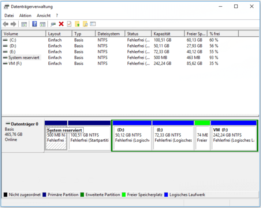The height and width of the screenshot is (208, 261).
Task: Click the dark green Erweiterte Partition legend swatch
Action: (82, 195)
